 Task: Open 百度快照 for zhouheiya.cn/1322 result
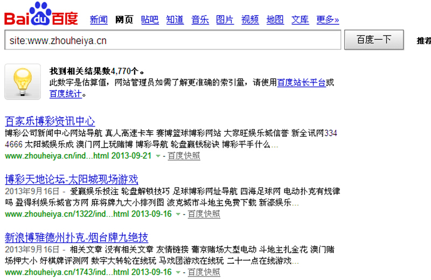point(204,214)
